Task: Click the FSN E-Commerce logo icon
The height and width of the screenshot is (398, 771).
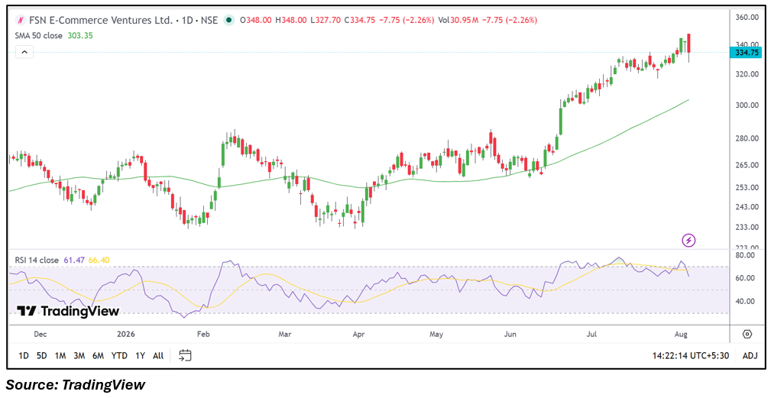Action: pos(21,21)
